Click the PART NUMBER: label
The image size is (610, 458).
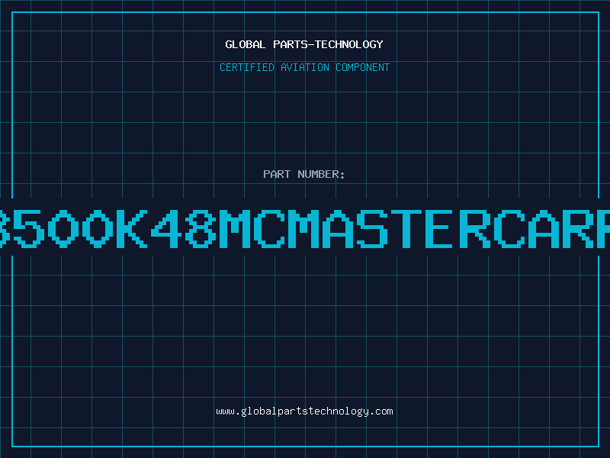coord(304,174)
